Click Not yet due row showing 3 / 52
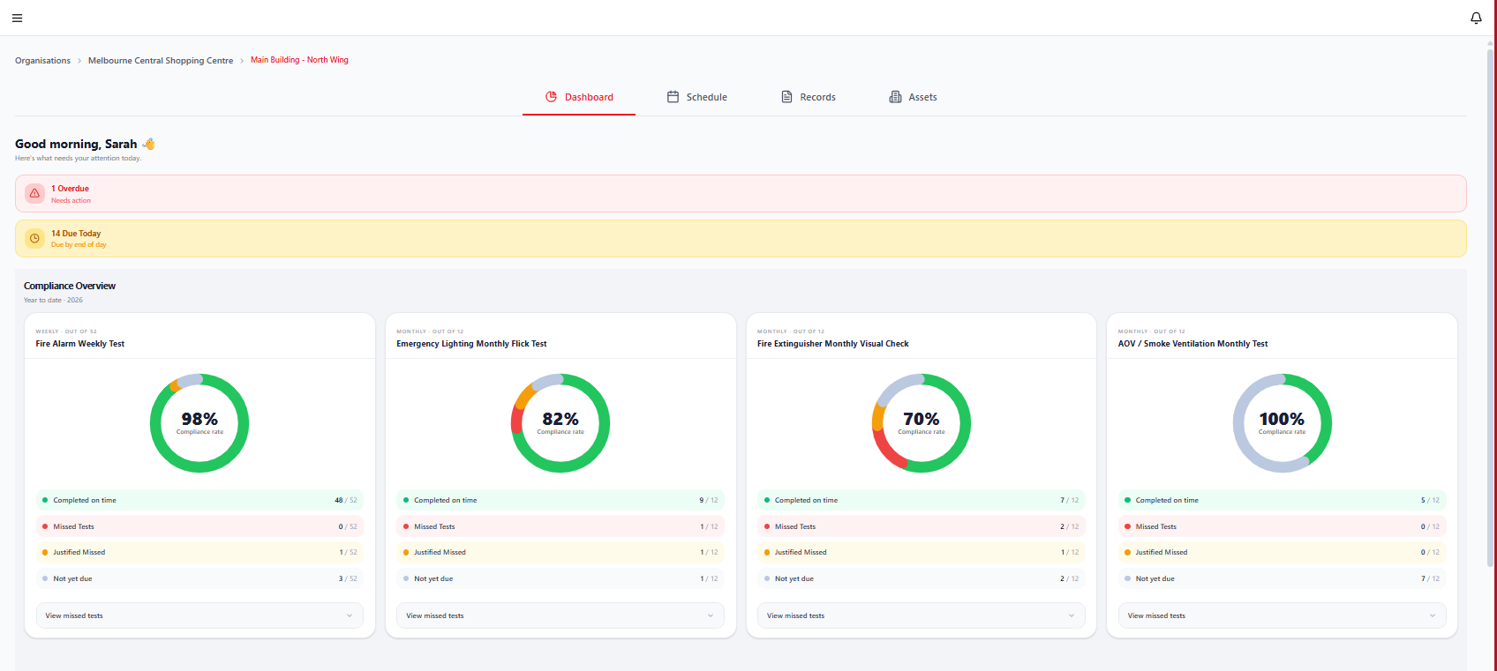Viewport: 1497px width, 671px height. pyautogui.click(x=199, y=578)
